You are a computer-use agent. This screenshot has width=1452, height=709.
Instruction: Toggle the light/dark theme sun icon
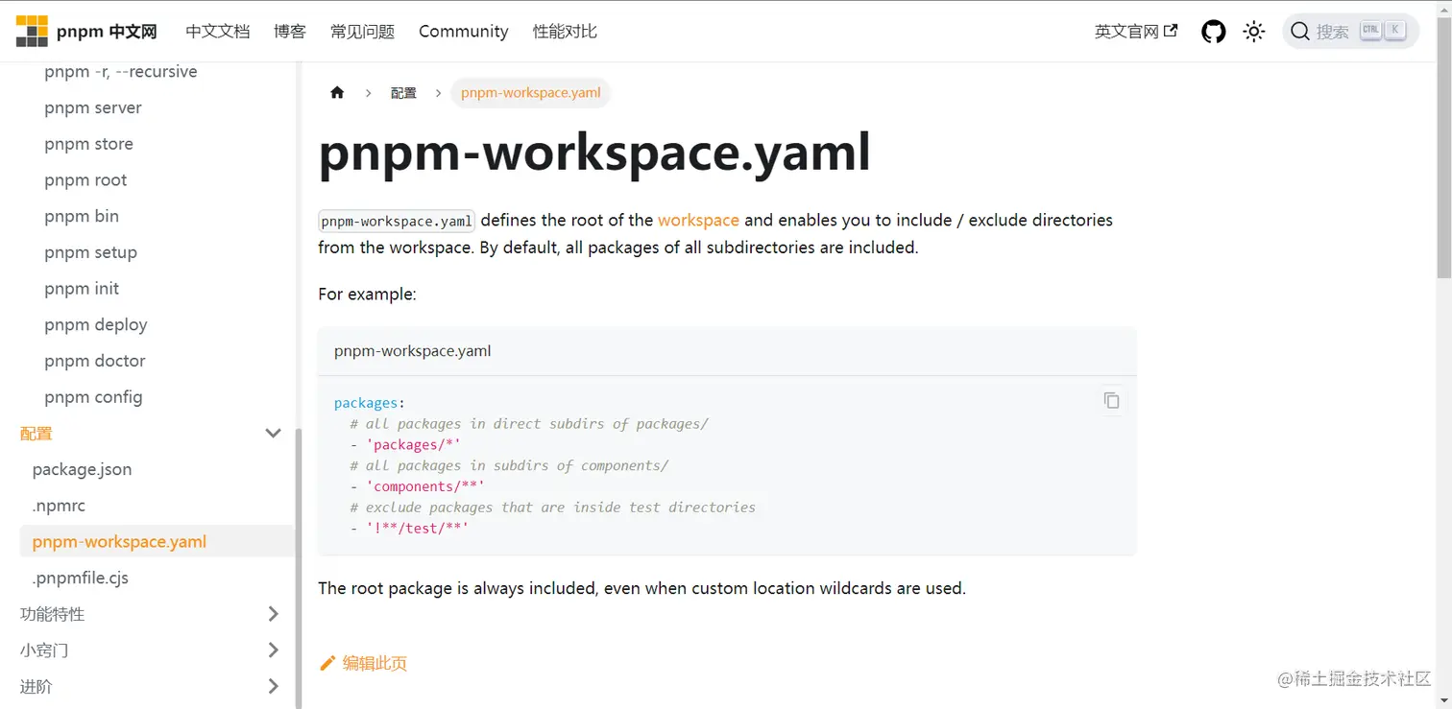1253,32
